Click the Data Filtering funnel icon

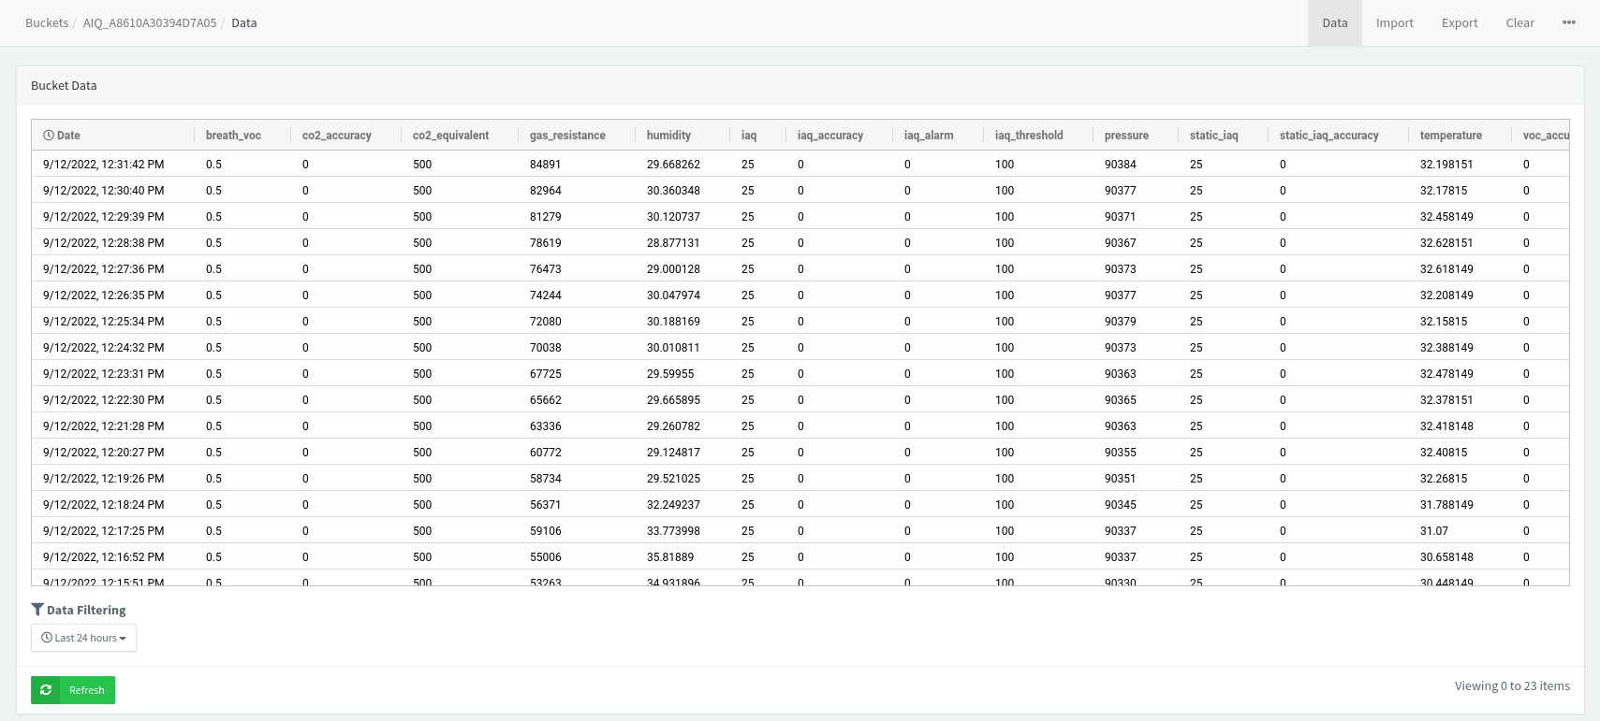(x=37, y=610)
